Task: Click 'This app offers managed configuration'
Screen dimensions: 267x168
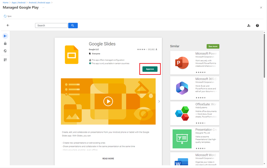Action: [x=108, y=60]
